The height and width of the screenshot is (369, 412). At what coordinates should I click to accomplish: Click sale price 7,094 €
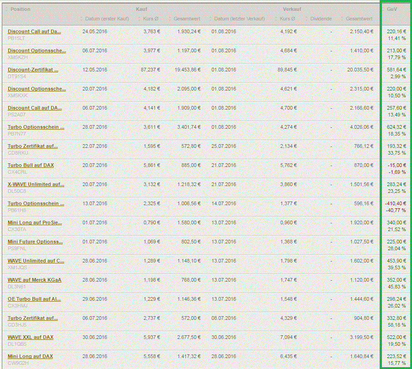point(288,338)
